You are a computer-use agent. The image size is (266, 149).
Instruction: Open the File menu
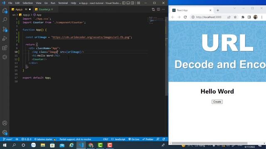[x=10, y=3]
